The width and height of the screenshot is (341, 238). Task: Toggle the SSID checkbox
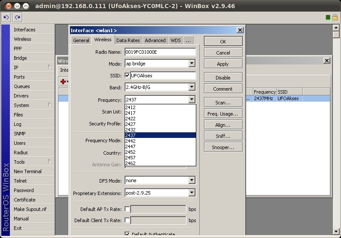click(127, 76)
